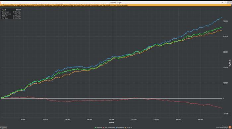Click the hand marker on the blue Showdown line
Screen dimensions: 232x129
[x=189, y=32]
